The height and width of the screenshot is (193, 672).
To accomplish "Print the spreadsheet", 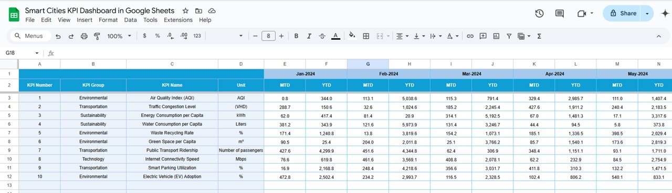I will click(84, 36).
